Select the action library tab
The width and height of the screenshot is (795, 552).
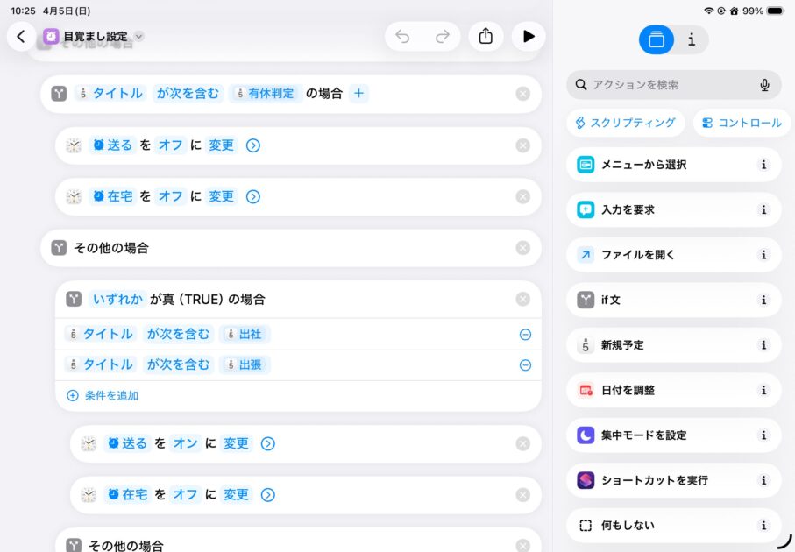point(657,39)
